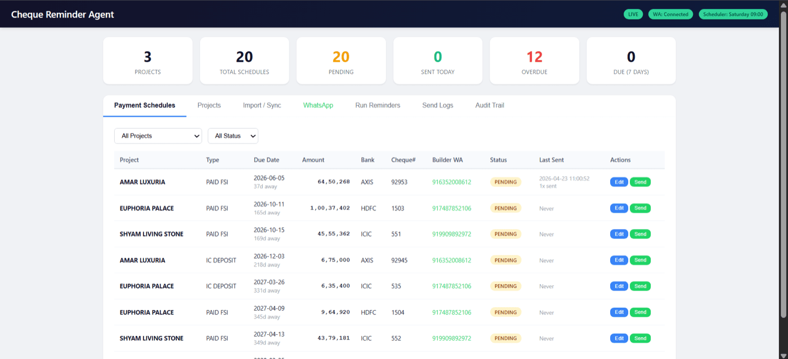
Task: Click the amount 1,00,37,402
Action: point(330,208)
